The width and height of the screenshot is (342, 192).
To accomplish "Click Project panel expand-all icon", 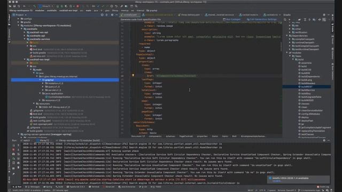I will [x=107, y=15].
